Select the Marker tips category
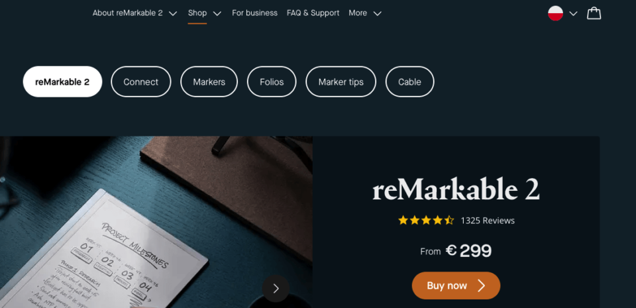 coord(341,81)
